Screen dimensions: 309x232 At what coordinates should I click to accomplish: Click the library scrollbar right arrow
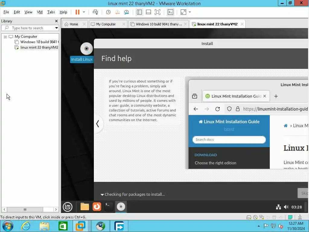coord(56,210)
